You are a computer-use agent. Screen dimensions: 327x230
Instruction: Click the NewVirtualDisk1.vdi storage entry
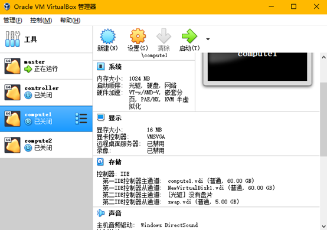[221, 188]
